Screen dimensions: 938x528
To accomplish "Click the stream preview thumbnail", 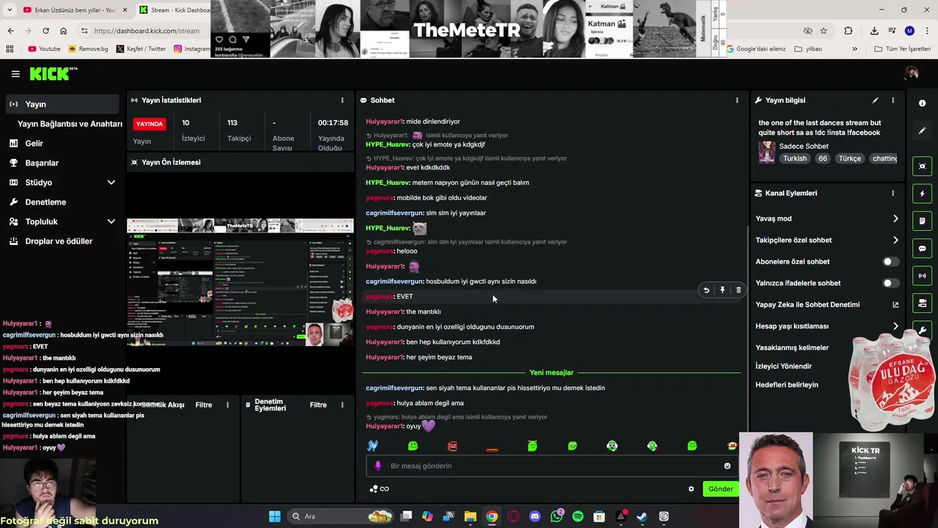I will (x=240, y=282).
